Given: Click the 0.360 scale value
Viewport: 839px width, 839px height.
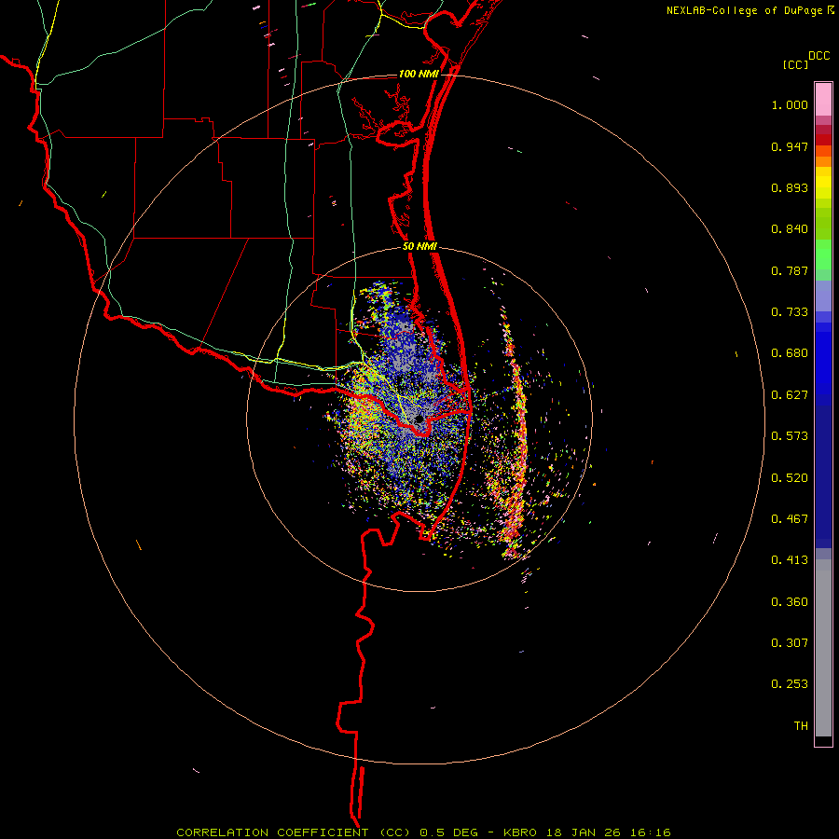Looking at the screenshot, I should (x=790, y=602).
